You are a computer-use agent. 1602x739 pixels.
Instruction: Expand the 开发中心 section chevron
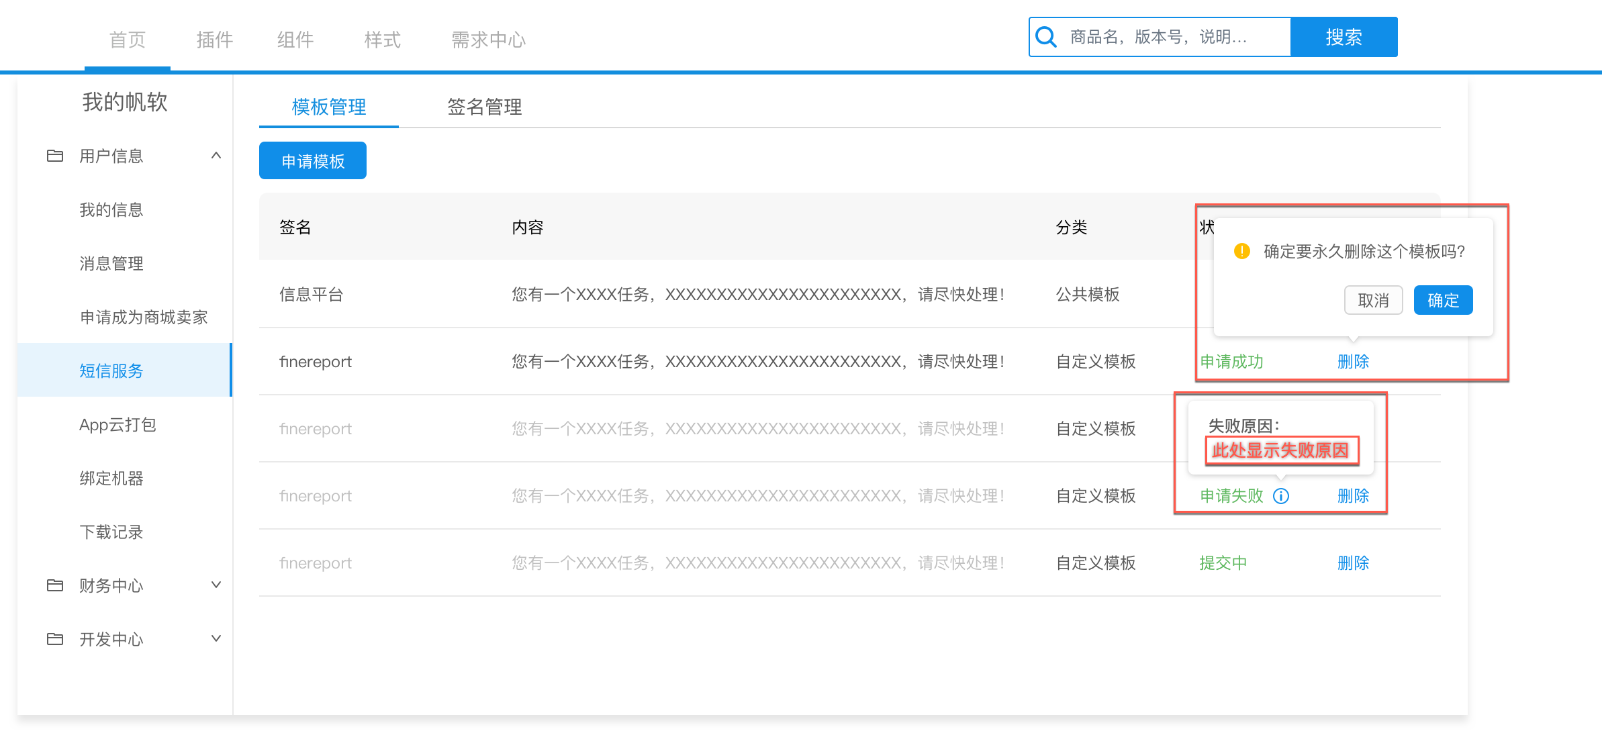[x=216, y=638]
